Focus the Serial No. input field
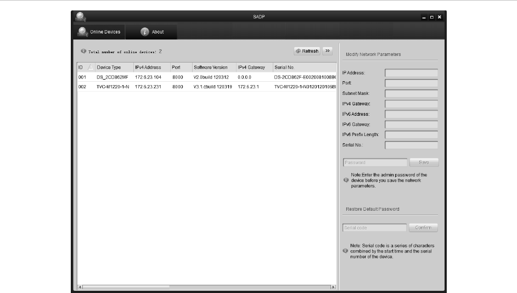This screenshot has height=293, width=517. [x=411, y=145]
